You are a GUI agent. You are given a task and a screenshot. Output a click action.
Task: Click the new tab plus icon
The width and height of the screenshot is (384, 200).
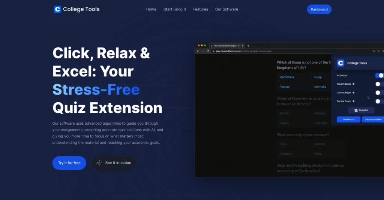(x=248, y=46)
